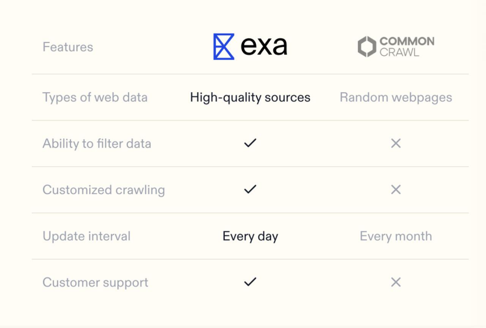Screen dimensions: 486x328
Task: Click the 'Every day' value
Action: [250, 236]
